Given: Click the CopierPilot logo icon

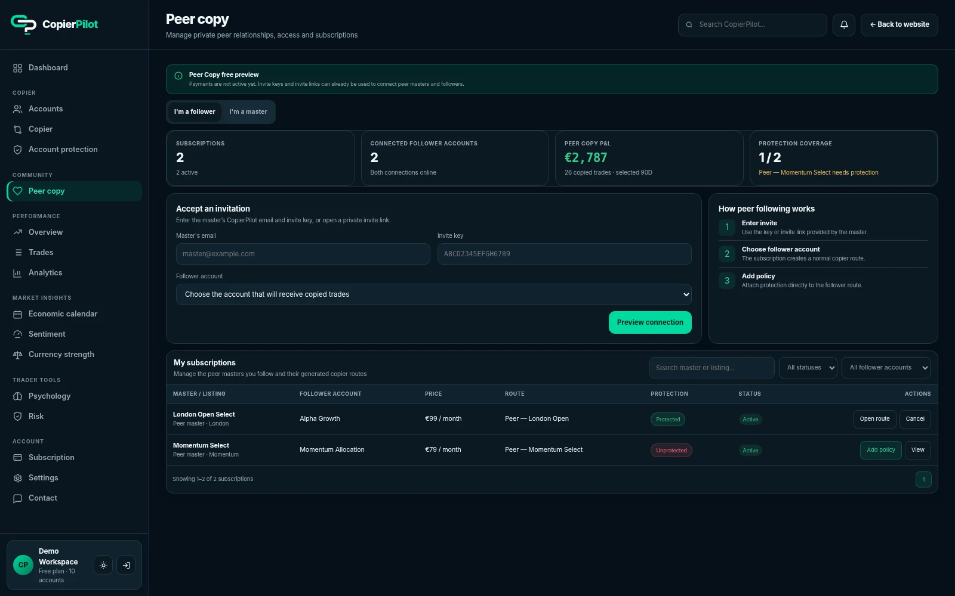Looking at the screenshot, I should [x=23, y=24].
